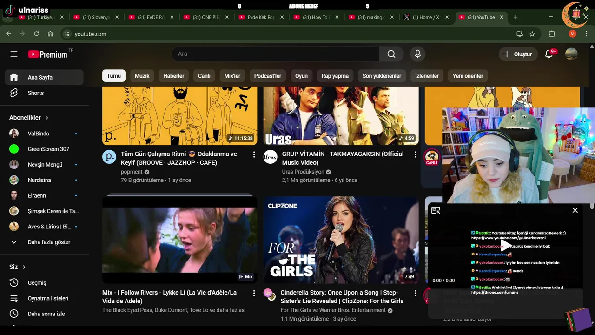Close the miniplayer with X
Viewport: 595px width, 335px height.
coord(575,210)
